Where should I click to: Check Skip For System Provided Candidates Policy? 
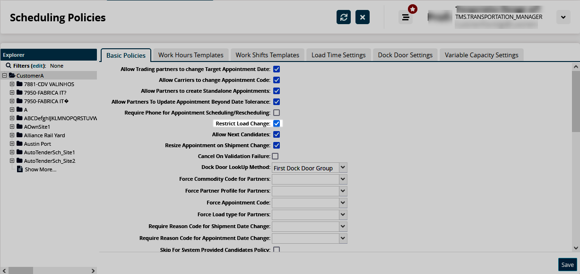point(277,249)
